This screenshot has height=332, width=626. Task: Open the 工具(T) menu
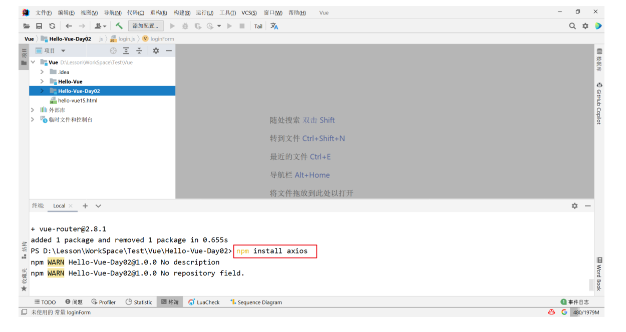pyautogui.click(x=228, y=12)
